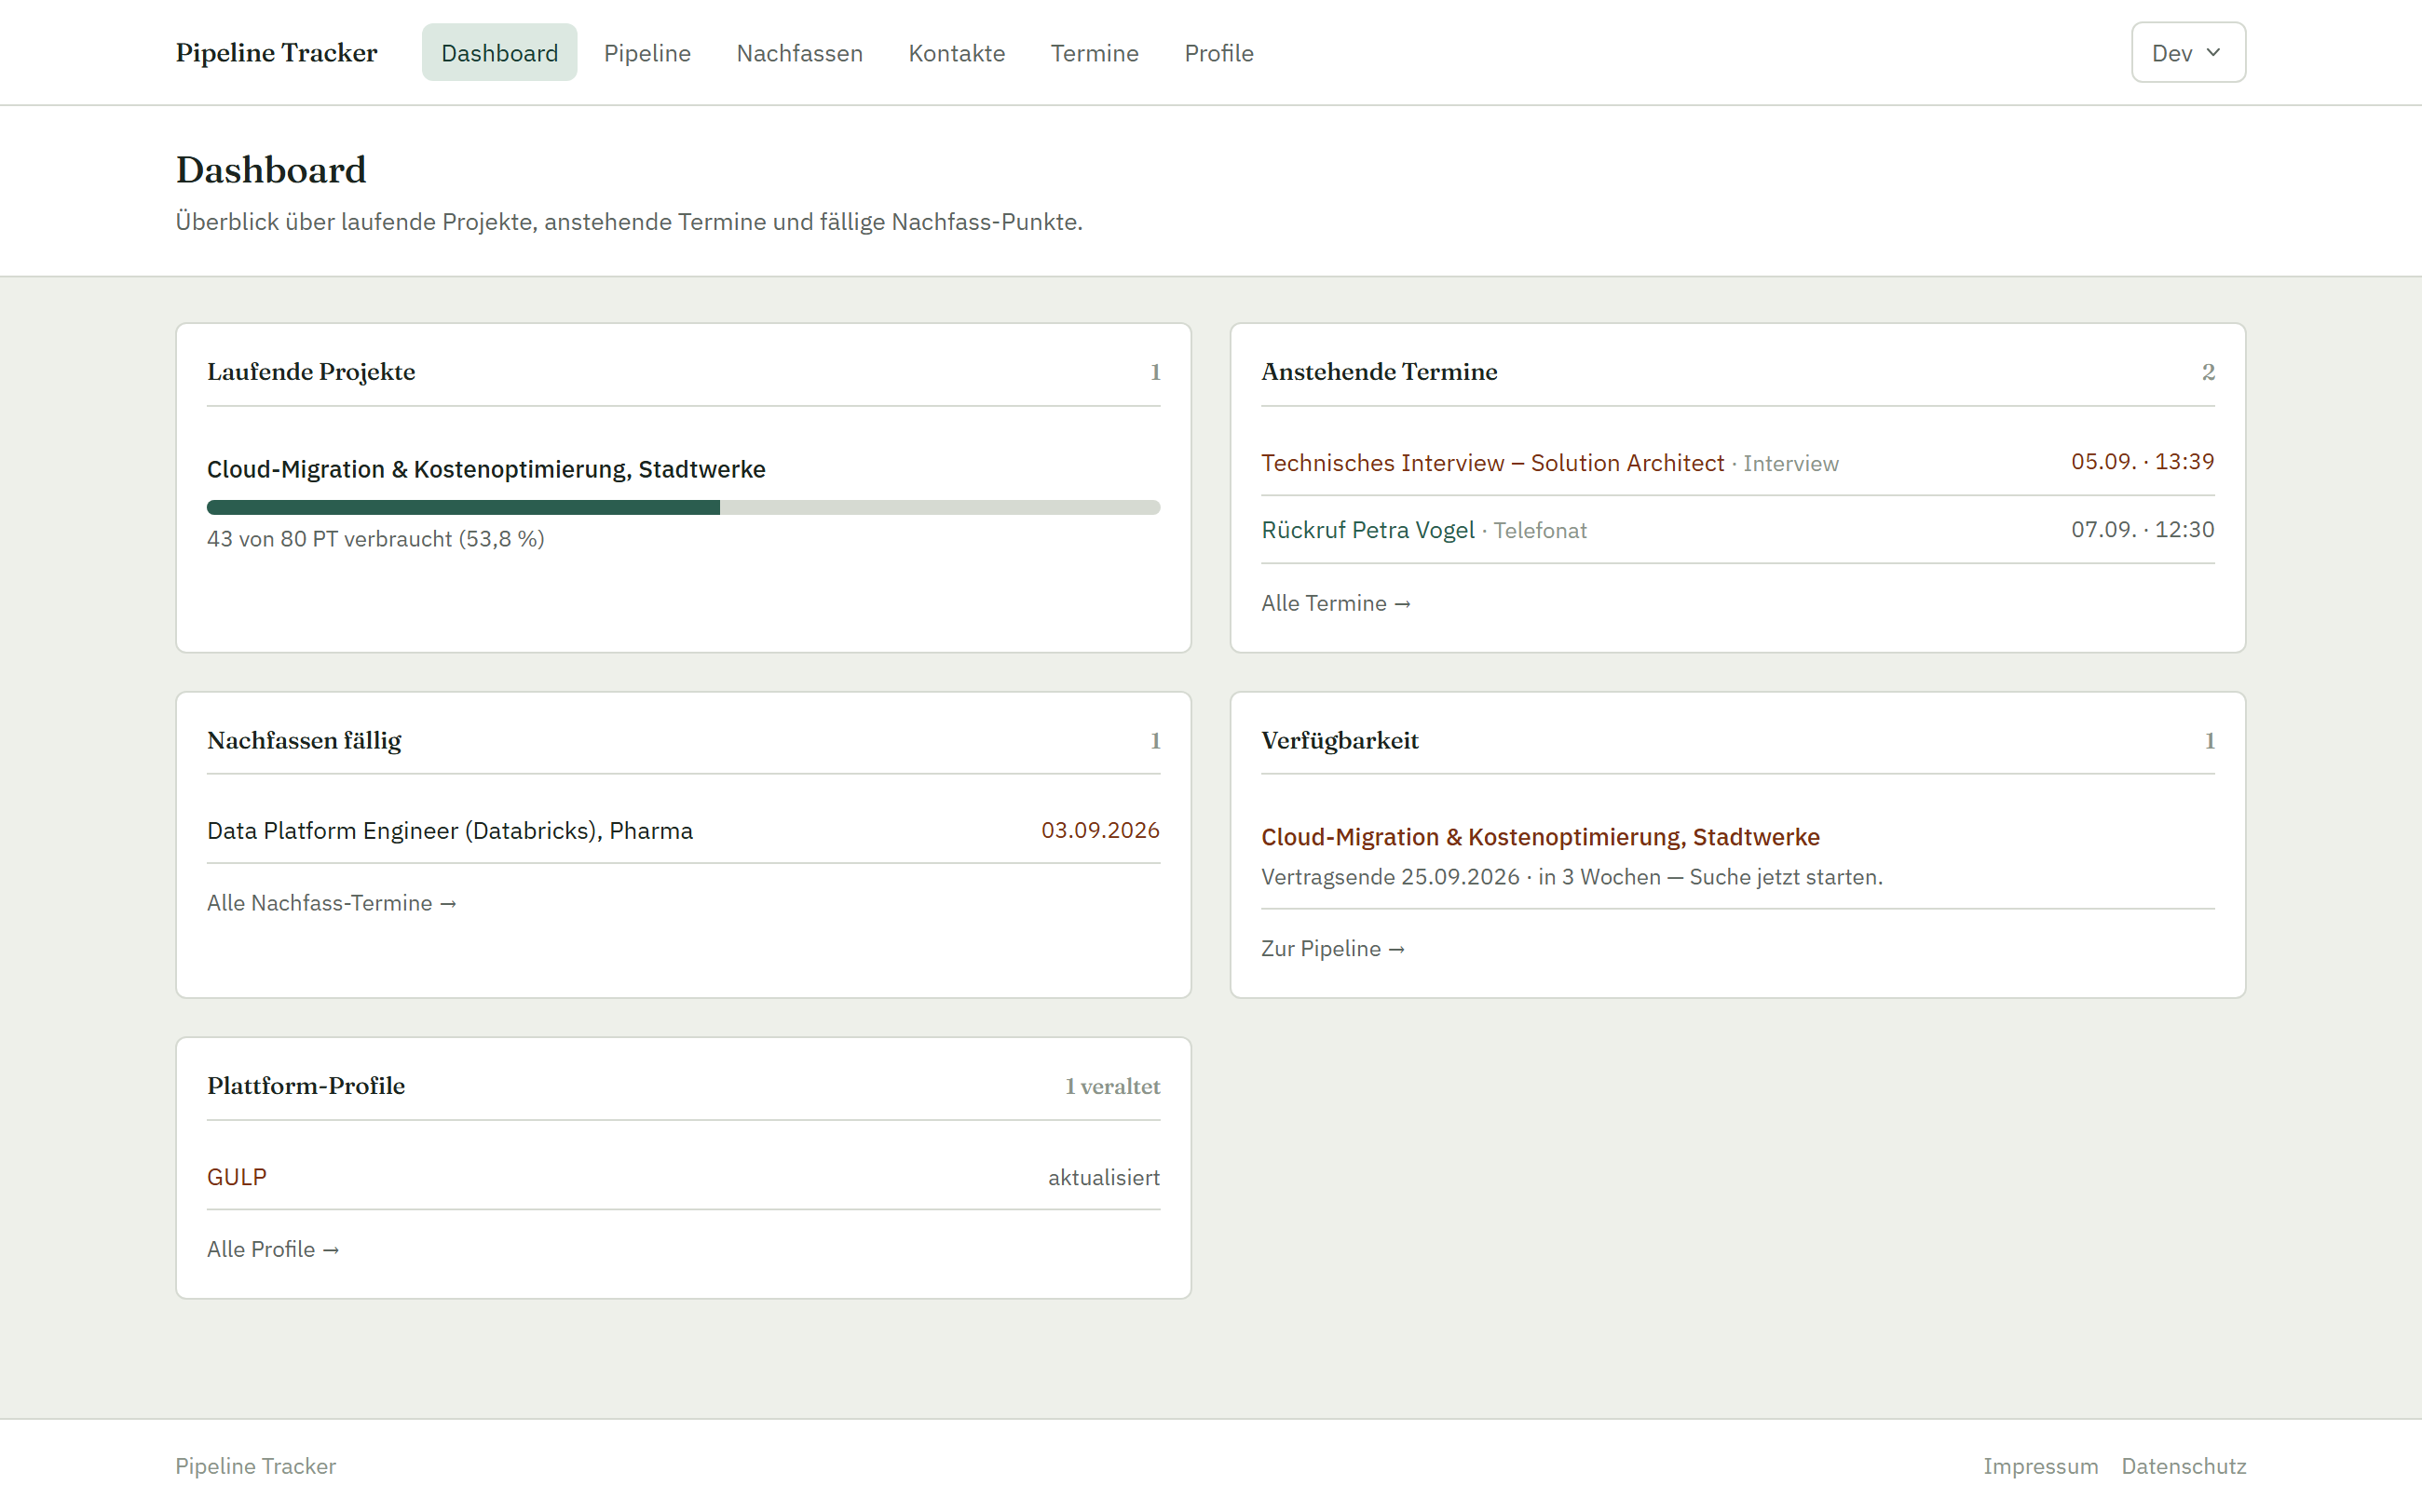Click the '1 veraltet' status label

(x=1111, y=1086)
